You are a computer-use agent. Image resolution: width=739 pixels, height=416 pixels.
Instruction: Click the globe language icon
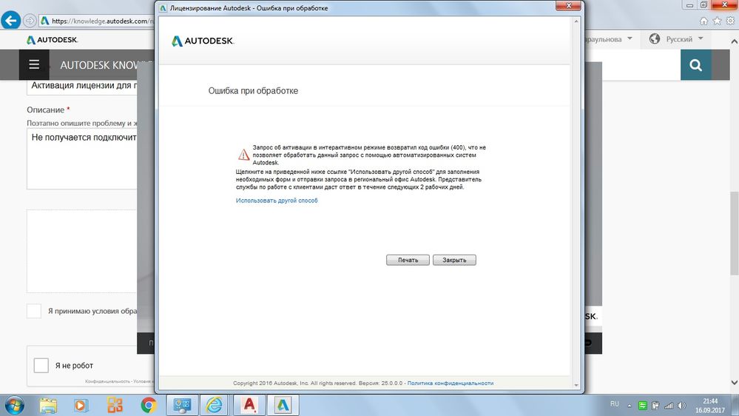pyautogui.click(x=654, y=38)
